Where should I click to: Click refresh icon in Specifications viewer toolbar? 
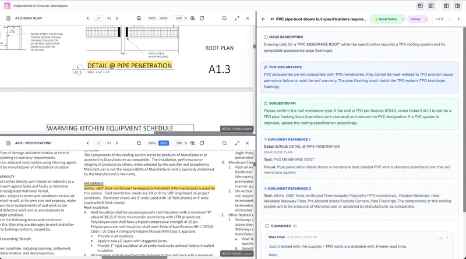202,143
